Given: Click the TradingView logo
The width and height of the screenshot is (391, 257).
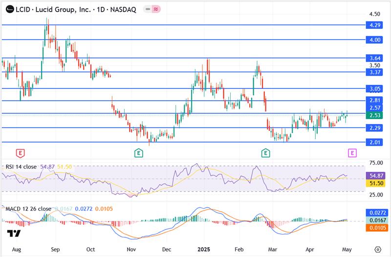Looking at the screenshot, I should 14,234.
